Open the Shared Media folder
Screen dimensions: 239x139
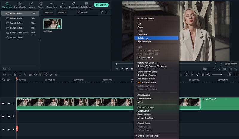click(20, 18)
